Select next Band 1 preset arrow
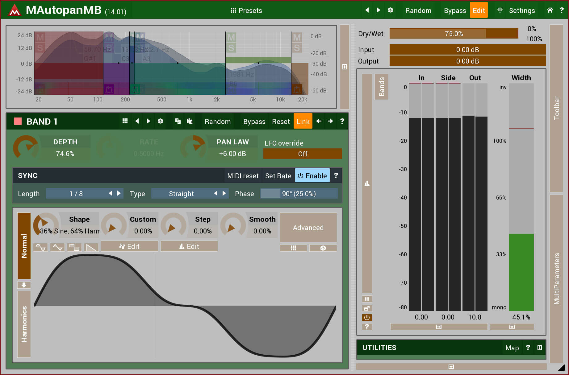 click(149, 121)
